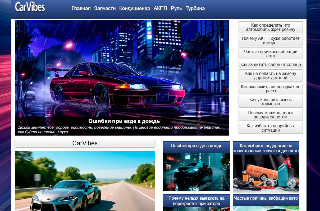
Task: Open 'Как не попасть на замену дорогих деталей'
Action: point(271,75)
